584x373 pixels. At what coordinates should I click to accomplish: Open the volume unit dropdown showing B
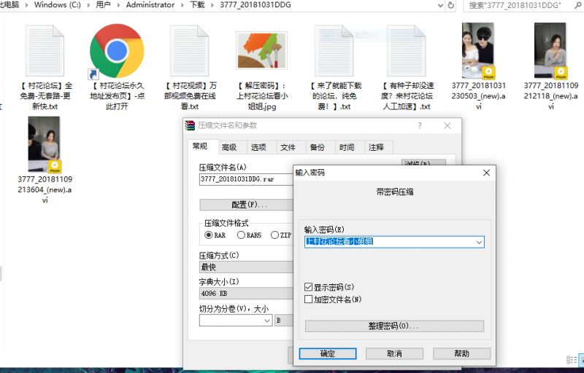(x=284, y=321)
